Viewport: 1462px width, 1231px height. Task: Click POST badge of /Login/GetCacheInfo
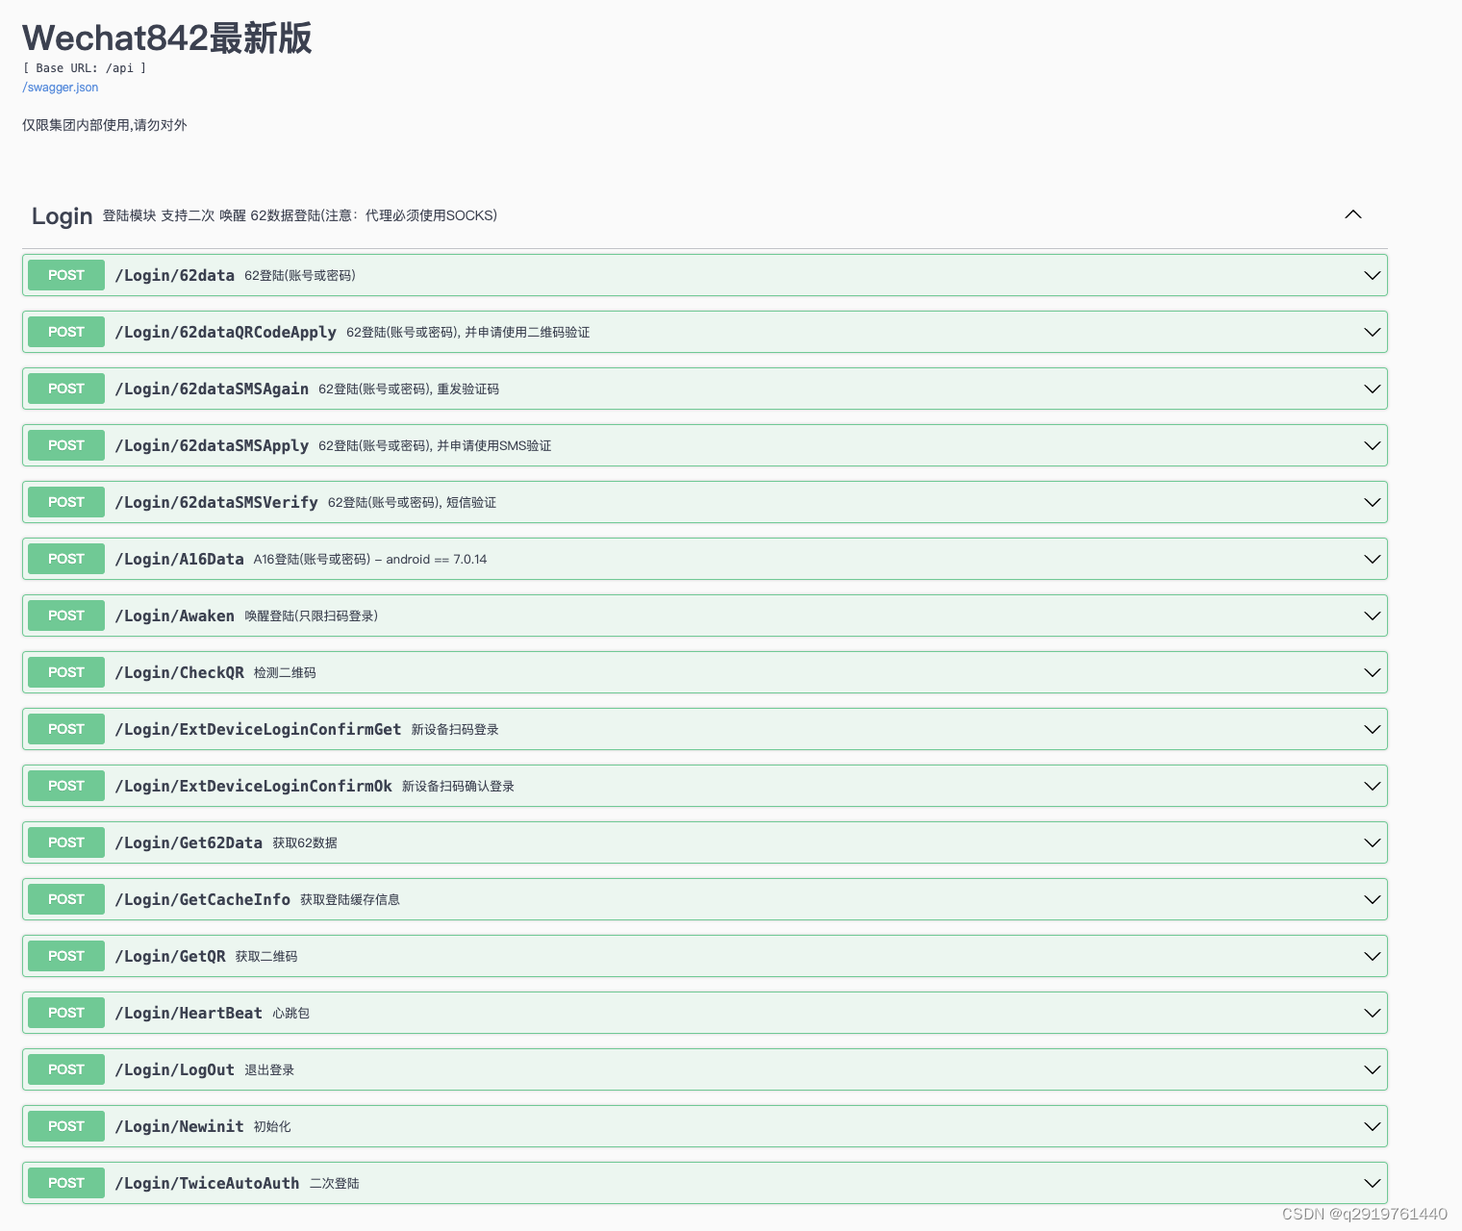tap(66, 899)
